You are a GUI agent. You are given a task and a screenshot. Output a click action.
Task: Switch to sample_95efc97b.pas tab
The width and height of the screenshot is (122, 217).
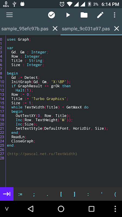click(x=25, y=29)
